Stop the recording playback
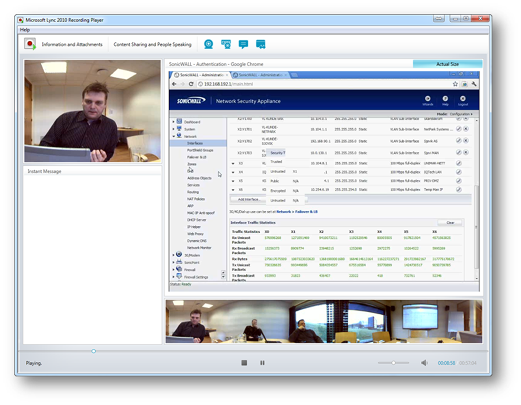Image resolution: width=521 pixels, height=405 pixels. (x=244, y=363)
